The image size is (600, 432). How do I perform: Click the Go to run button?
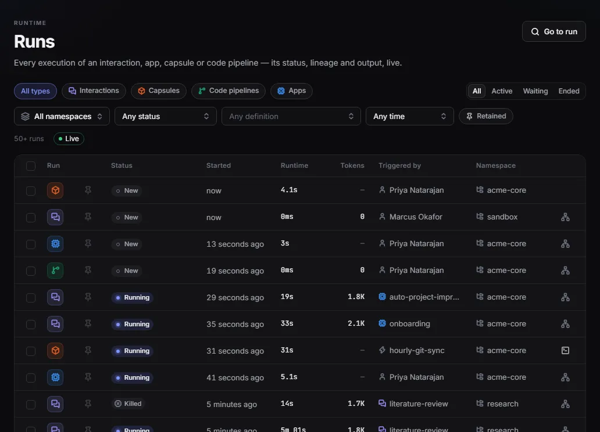553,31
